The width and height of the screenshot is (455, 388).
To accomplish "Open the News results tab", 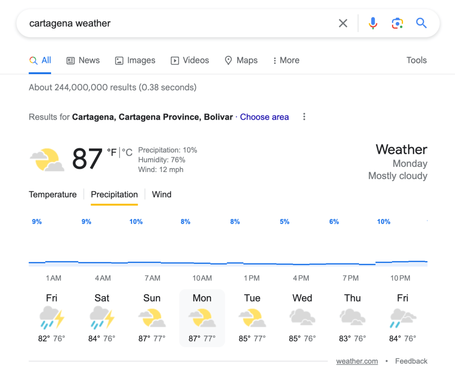I will tap(83, 60).
